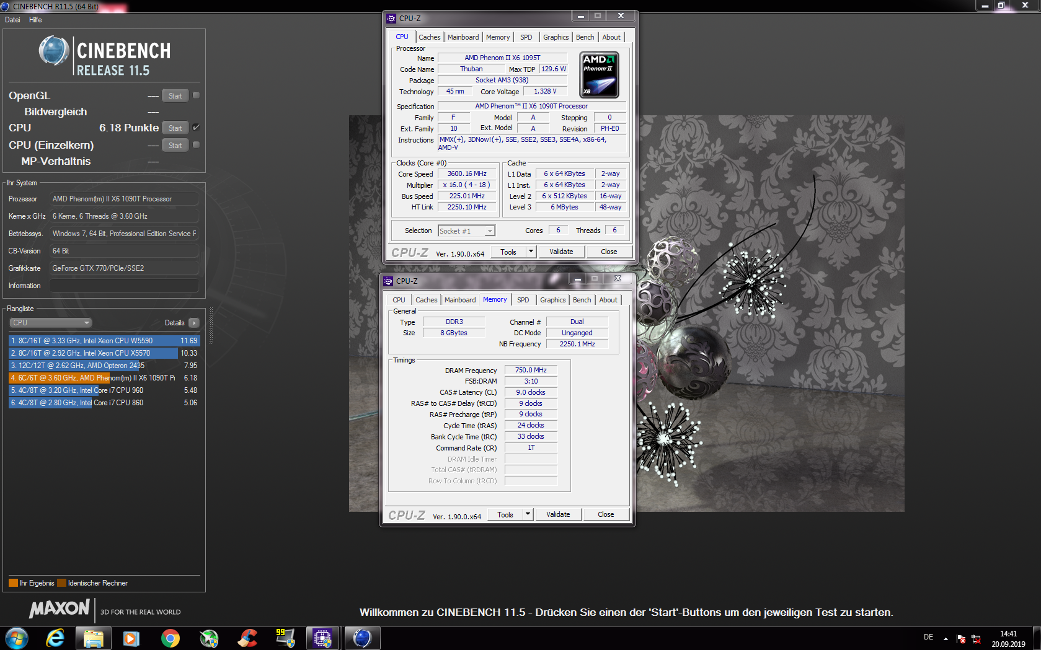Switch to CPU tab in lower CPU-Z
Screen dimensions: 1041x650
(399, 300)
